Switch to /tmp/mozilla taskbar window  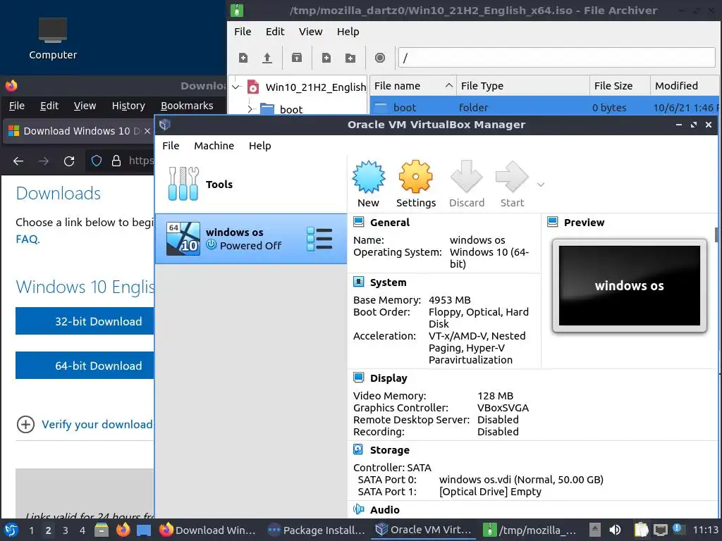click(530, 530)
